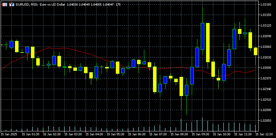
Task: Select the 15 Jan 04:30 time label
Action: pos(95,134)
